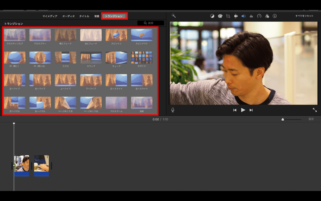
Task: Select the crop tool
Action: pos(228,16)
